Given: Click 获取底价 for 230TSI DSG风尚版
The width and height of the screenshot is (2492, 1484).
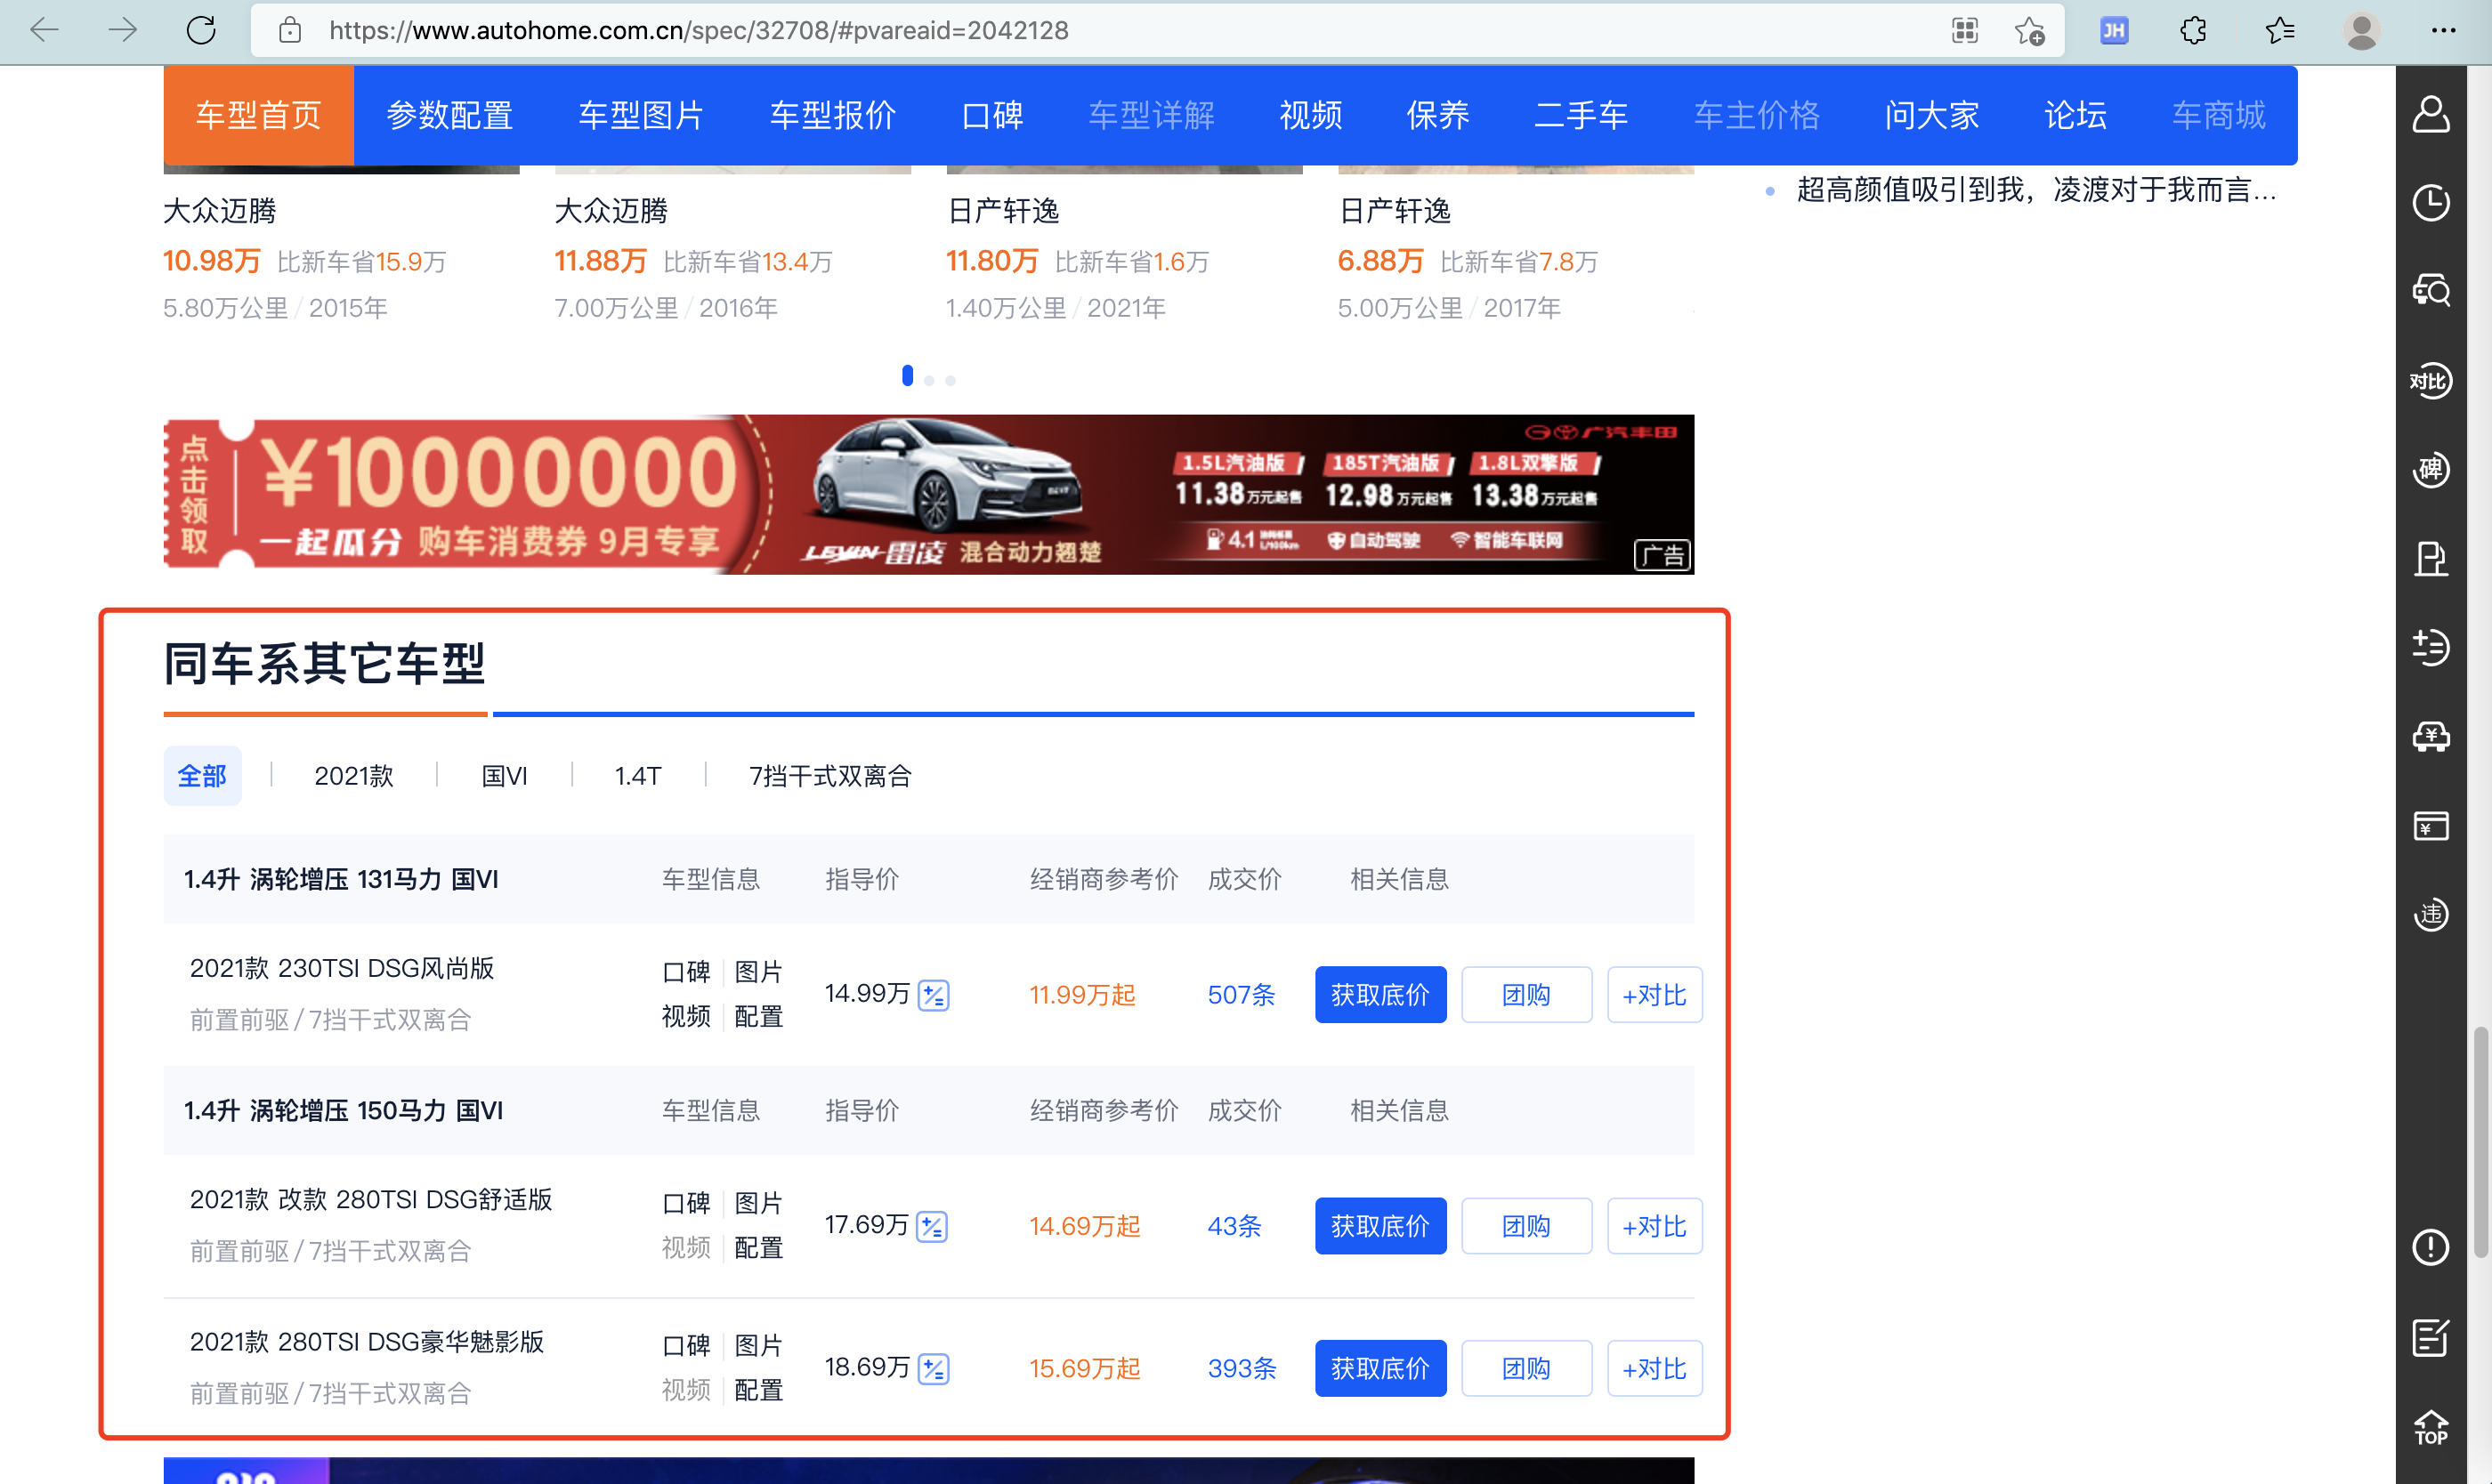Looking at the screenshot, I should click(x=1380, y=995).
